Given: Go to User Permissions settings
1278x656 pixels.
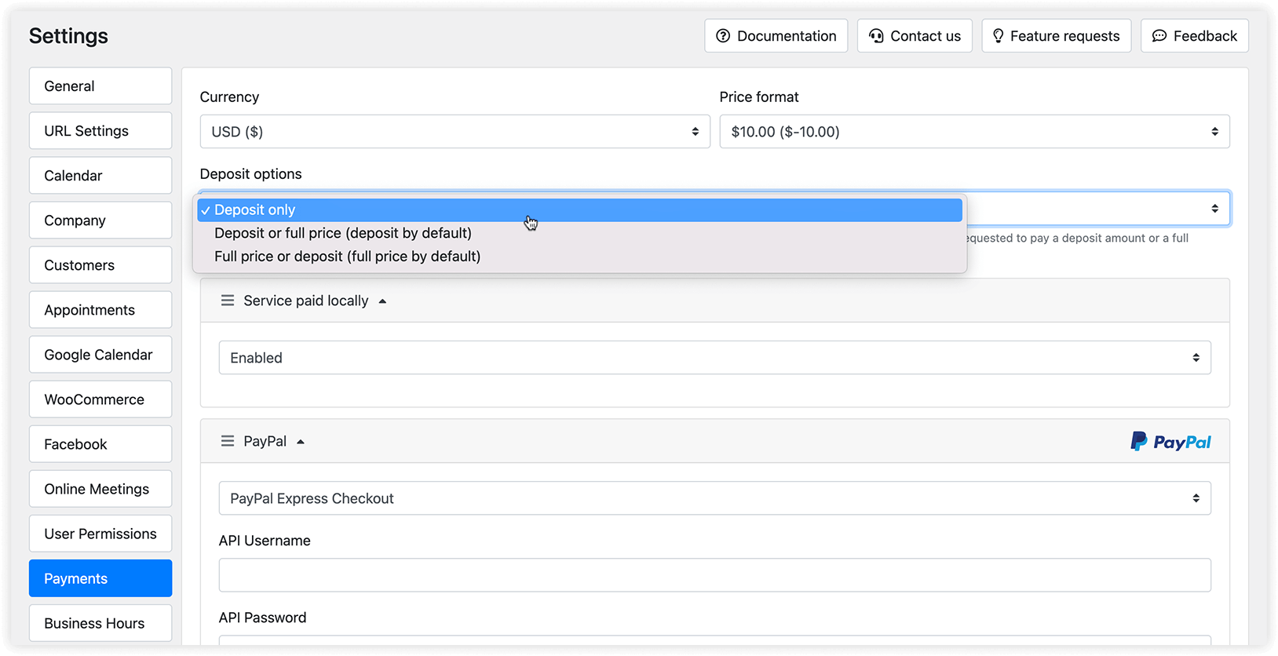Looking at the screenshot, I should (x=100, y=534).
